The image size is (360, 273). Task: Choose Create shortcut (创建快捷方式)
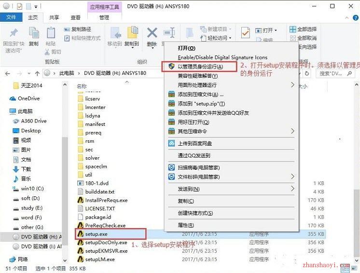click(x=232, y=213)
